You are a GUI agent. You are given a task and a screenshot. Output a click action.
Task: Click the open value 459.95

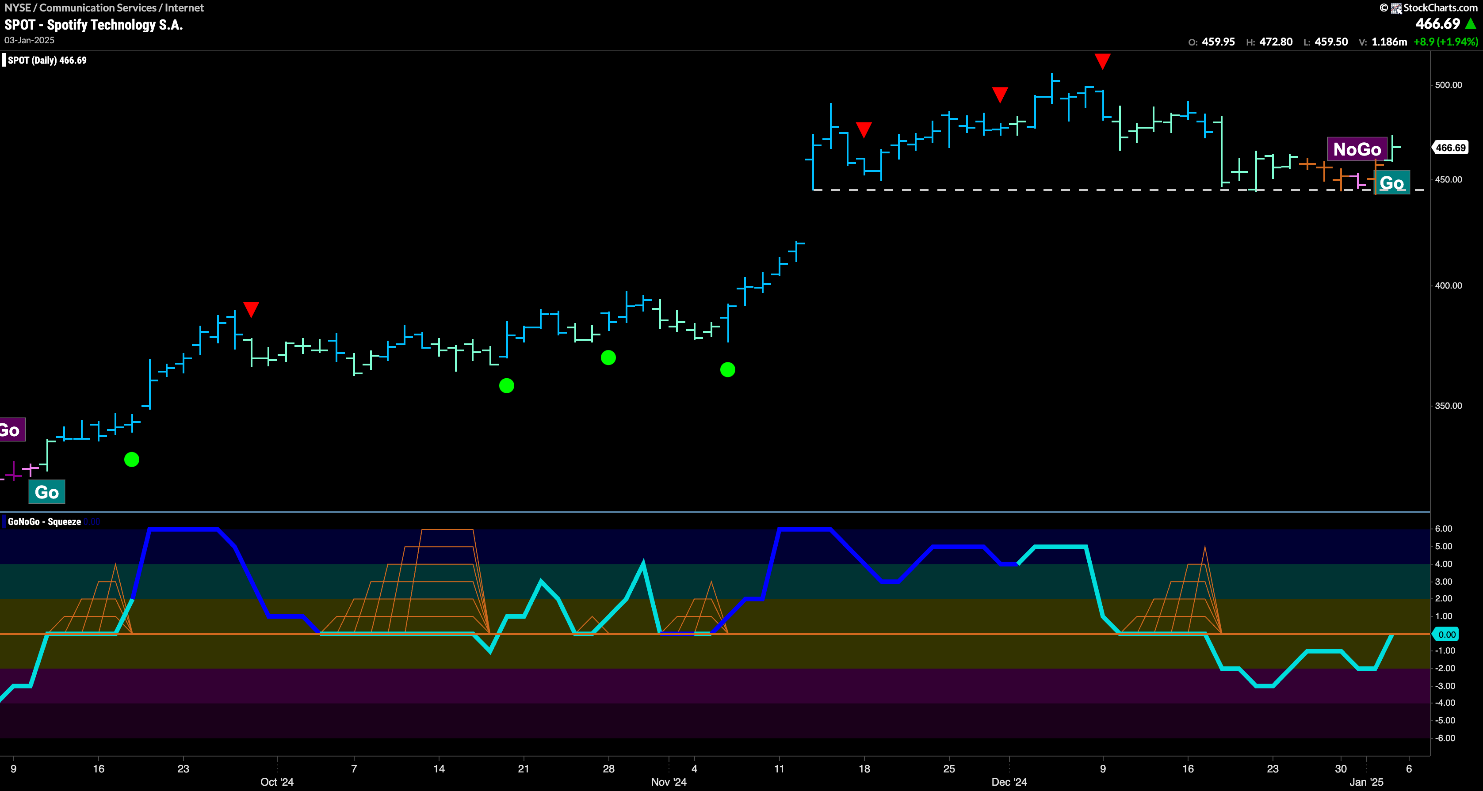pos(1218,42)
